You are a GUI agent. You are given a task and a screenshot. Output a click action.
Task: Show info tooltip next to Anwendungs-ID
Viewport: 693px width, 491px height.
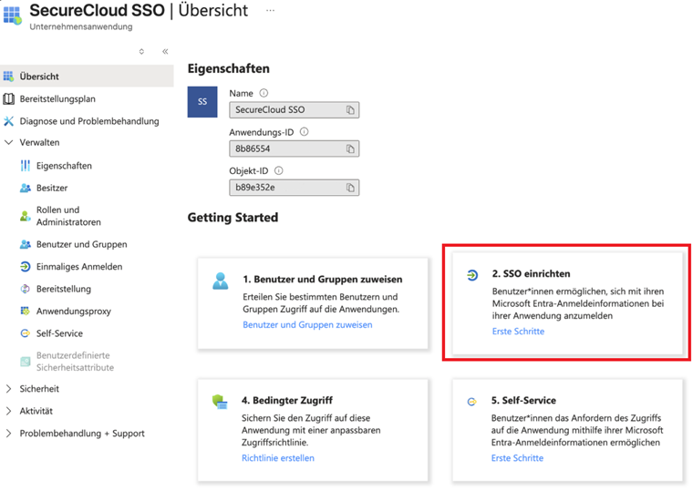[304, 131]
